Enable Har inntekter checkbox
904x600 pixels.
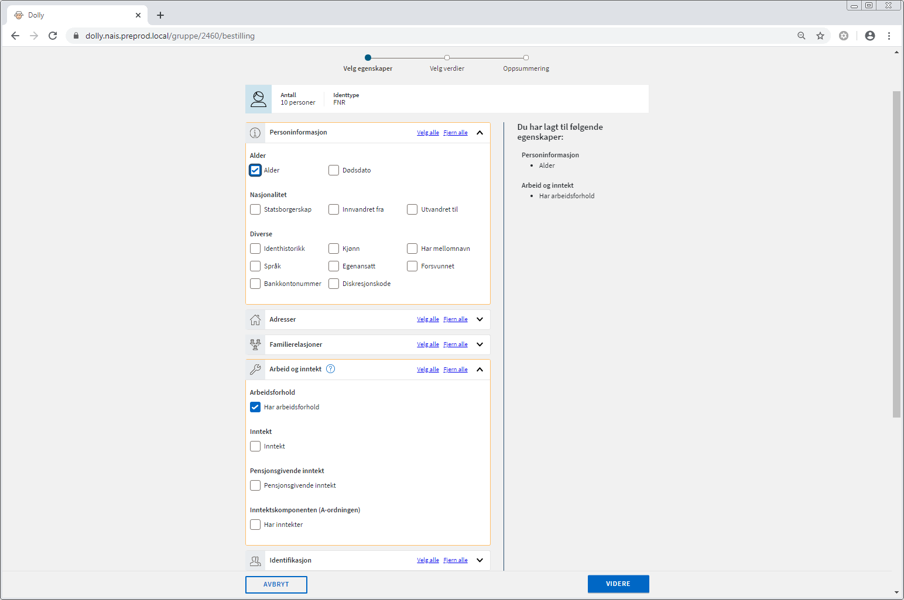pos(255,525)
